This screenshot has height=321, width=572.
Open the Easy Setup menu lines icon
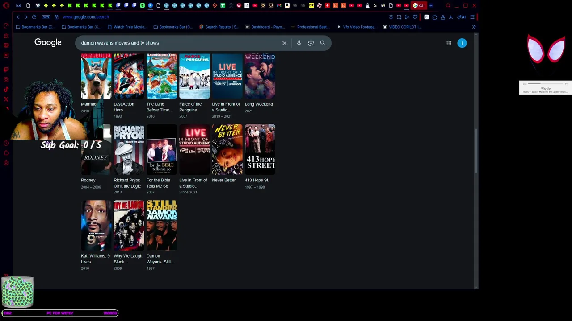click(472, 17)
